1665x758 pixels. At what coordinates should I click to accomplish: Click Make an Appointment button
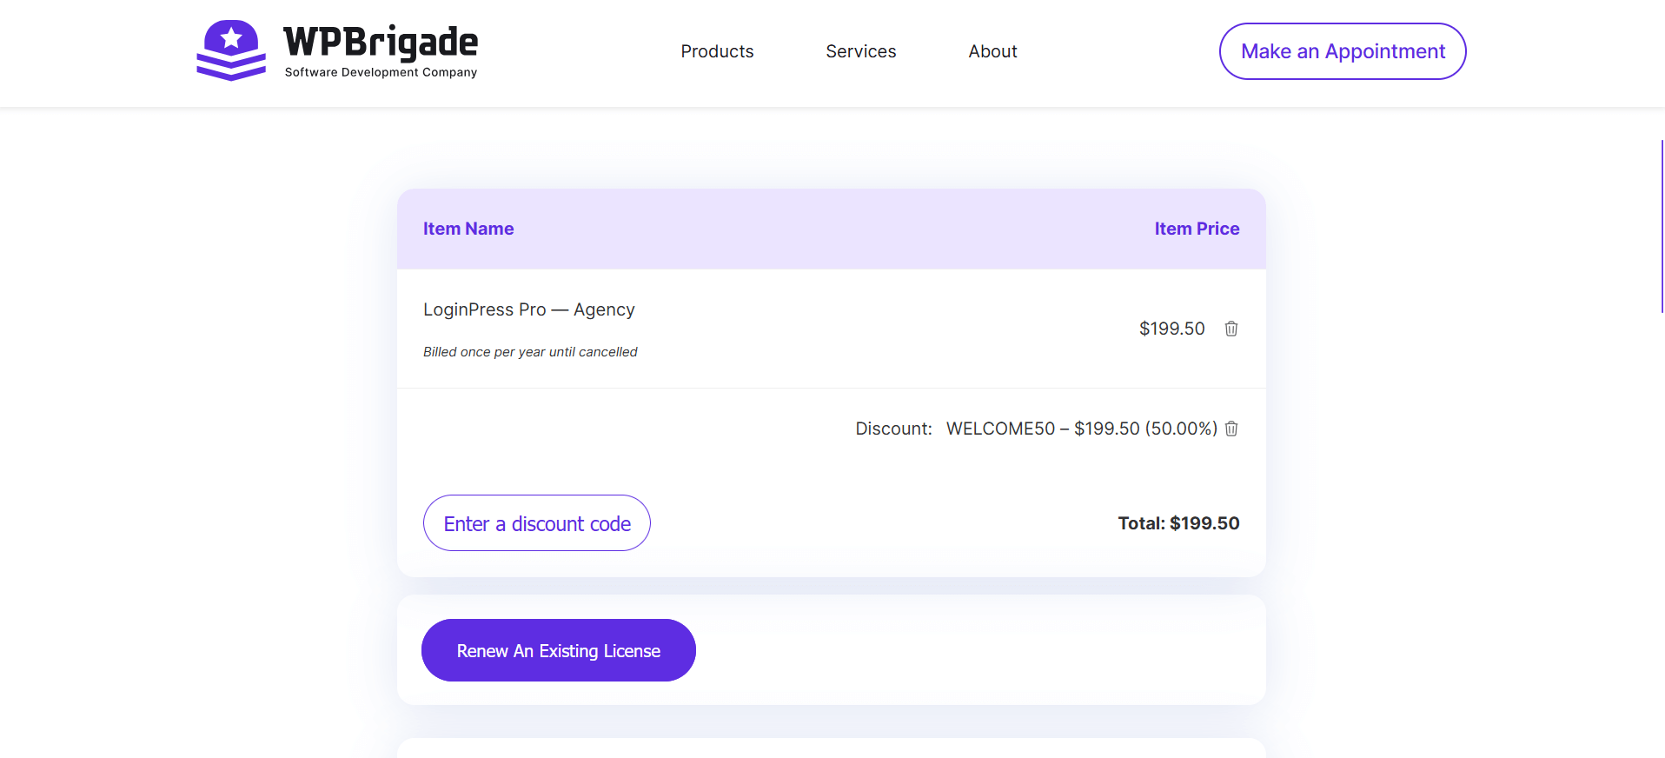(x=1343, y=51)
